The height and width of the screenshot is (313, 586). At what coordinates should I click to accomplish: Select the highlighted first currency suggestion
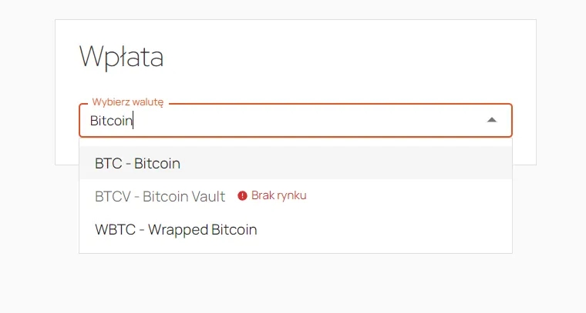pyautogui.click(x=295, y=163)
